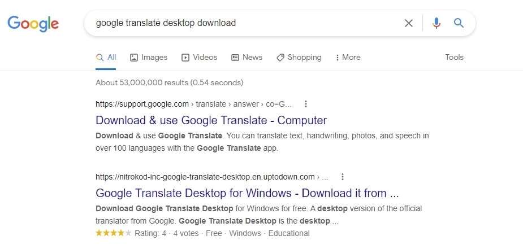This screenshot has width=523, height=249.
Task: Switch to the Shopping tab
Action: pyautogui.click(x=299, y=57)
